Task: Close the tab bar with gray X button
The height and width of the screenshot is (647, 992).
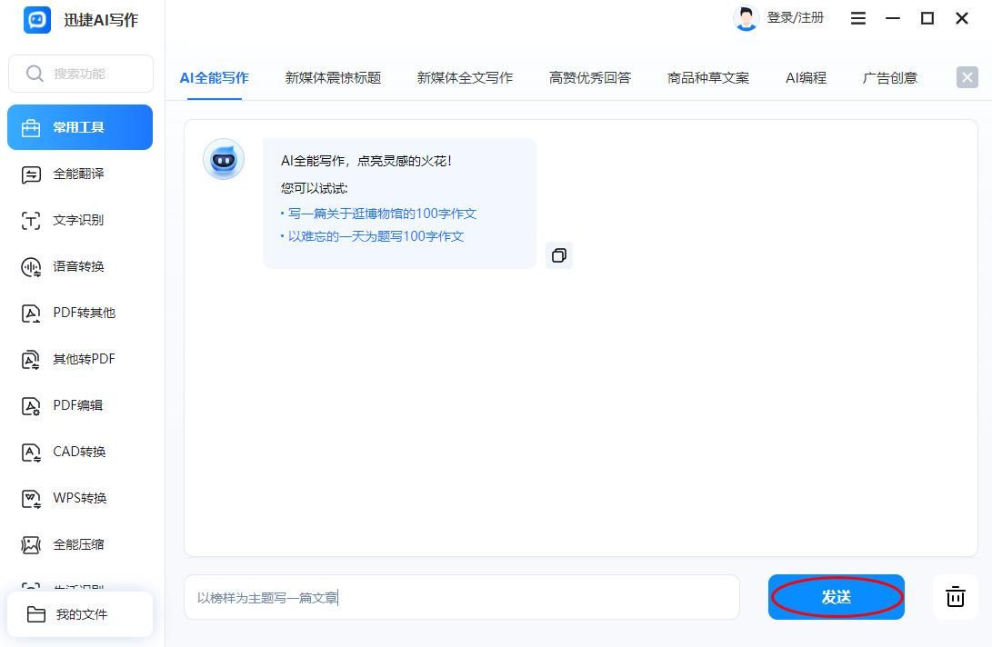Action: point(967,78)
